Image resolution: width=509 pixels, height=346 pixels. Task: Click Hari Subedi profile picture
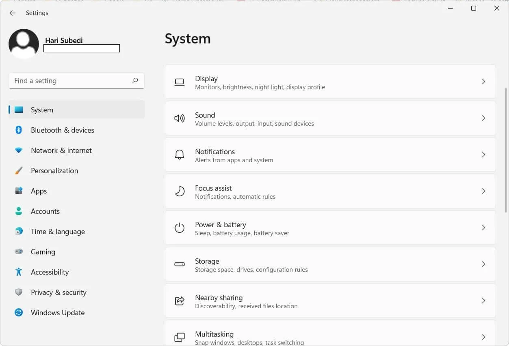coord(23,43)
